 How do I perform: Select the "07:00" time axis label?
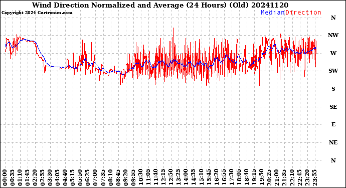(95, 177)
